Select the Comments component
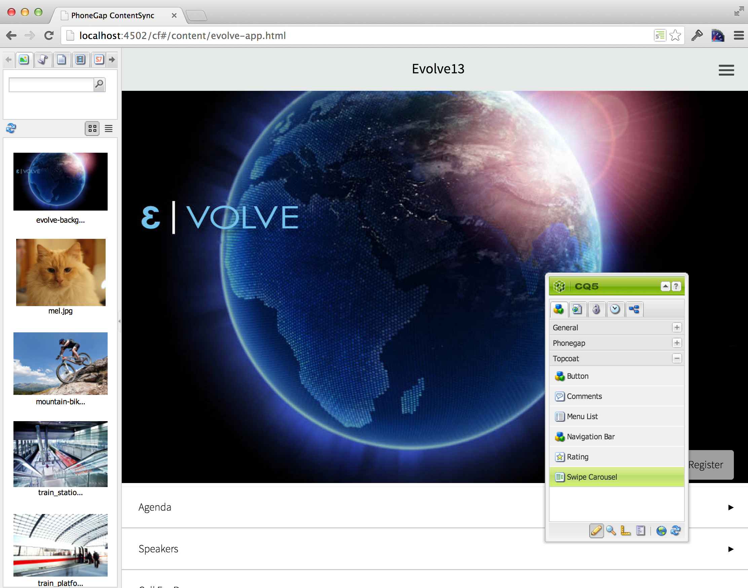 (x=616, y=396)
